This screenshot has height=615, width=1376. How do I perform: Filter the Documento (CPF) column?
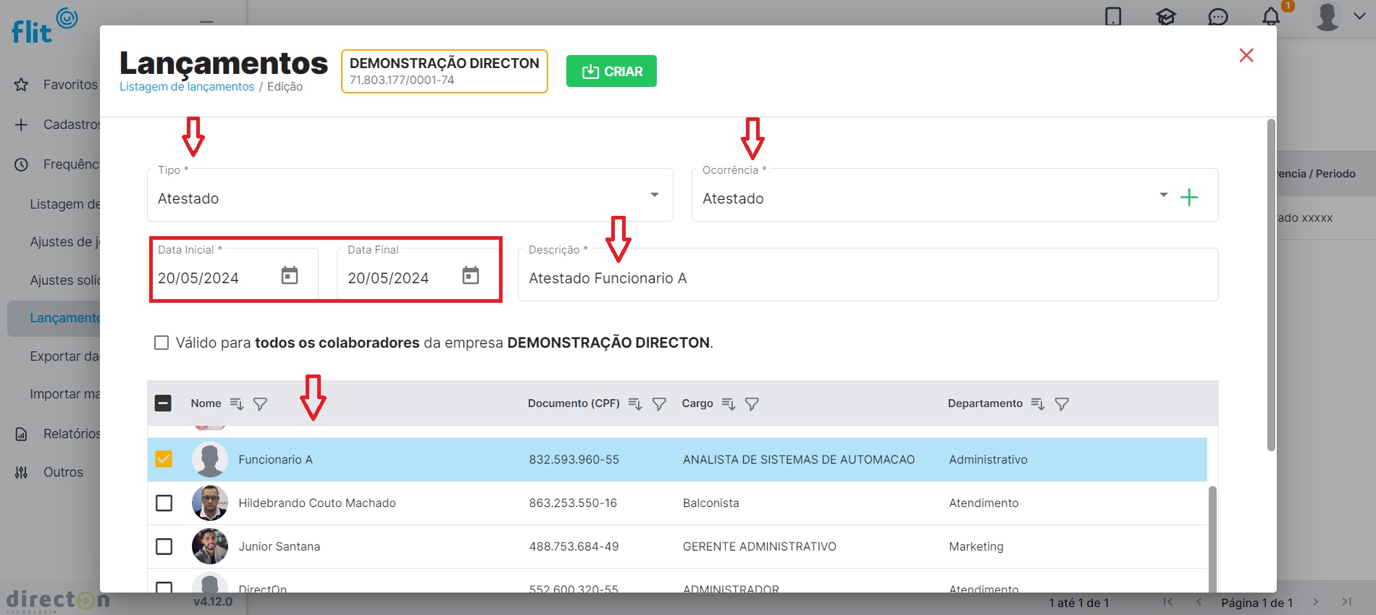(x=659, y=403)
